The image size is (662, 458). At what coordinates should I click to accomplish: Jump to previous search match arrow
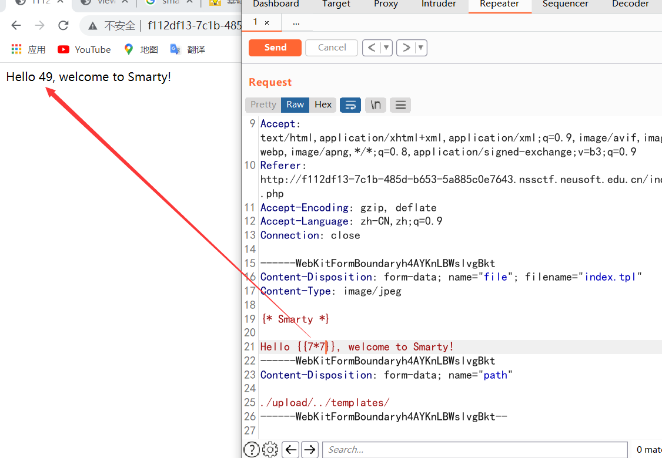[x=290, y=449]
